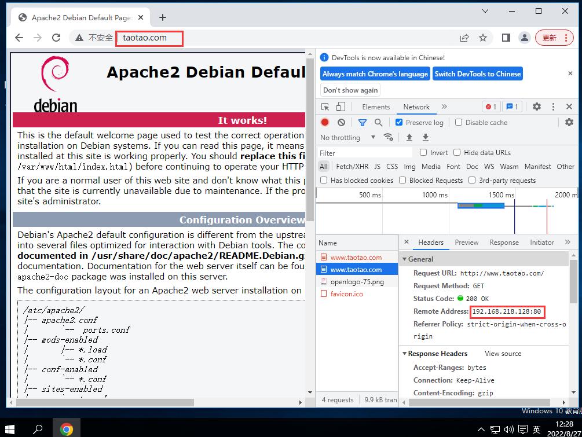Click the Don't show again button
Image resolution: width=582 pixels, height=437 pixels.
pyautogui.click(x=350, y=90)
